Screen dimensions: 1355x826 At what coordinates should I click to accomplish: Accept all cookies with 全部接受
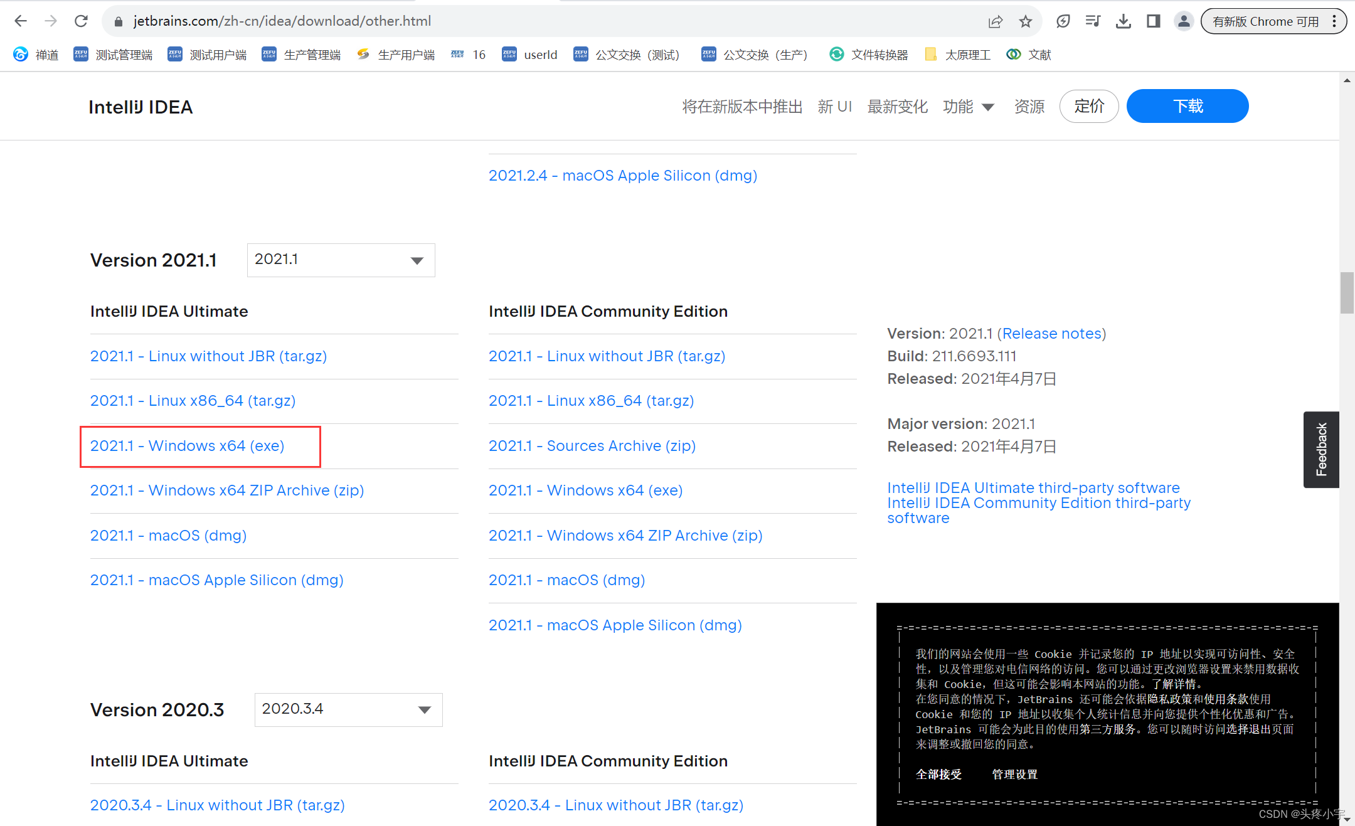click(x=938, y=775)
